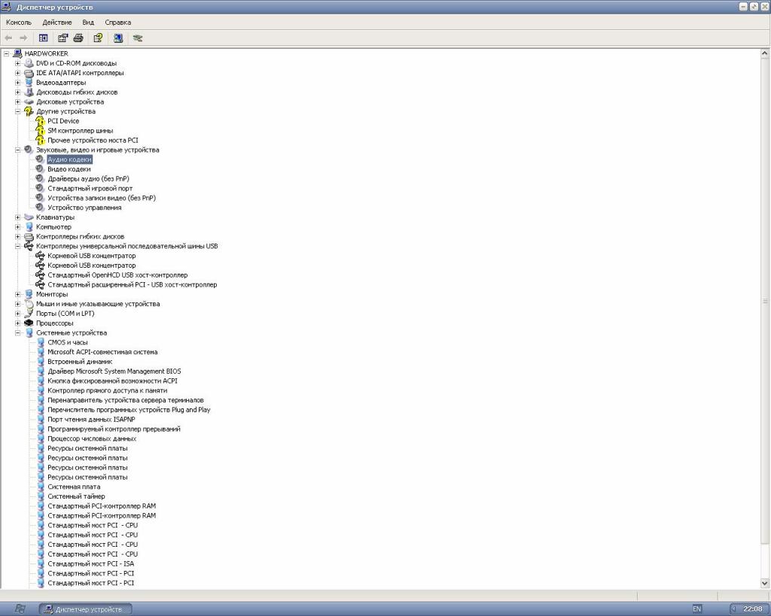
Task: Collapse Контроллеры универсальной последовательной шины USB
Action: pyautogui.click(x=18, y=246)
